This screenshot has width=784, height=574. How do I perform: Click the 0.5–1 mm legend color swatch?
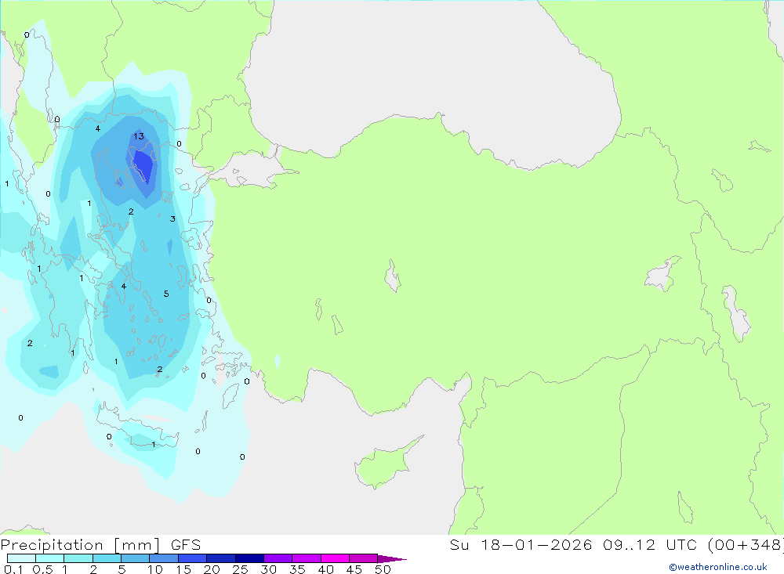pos(50,558)
